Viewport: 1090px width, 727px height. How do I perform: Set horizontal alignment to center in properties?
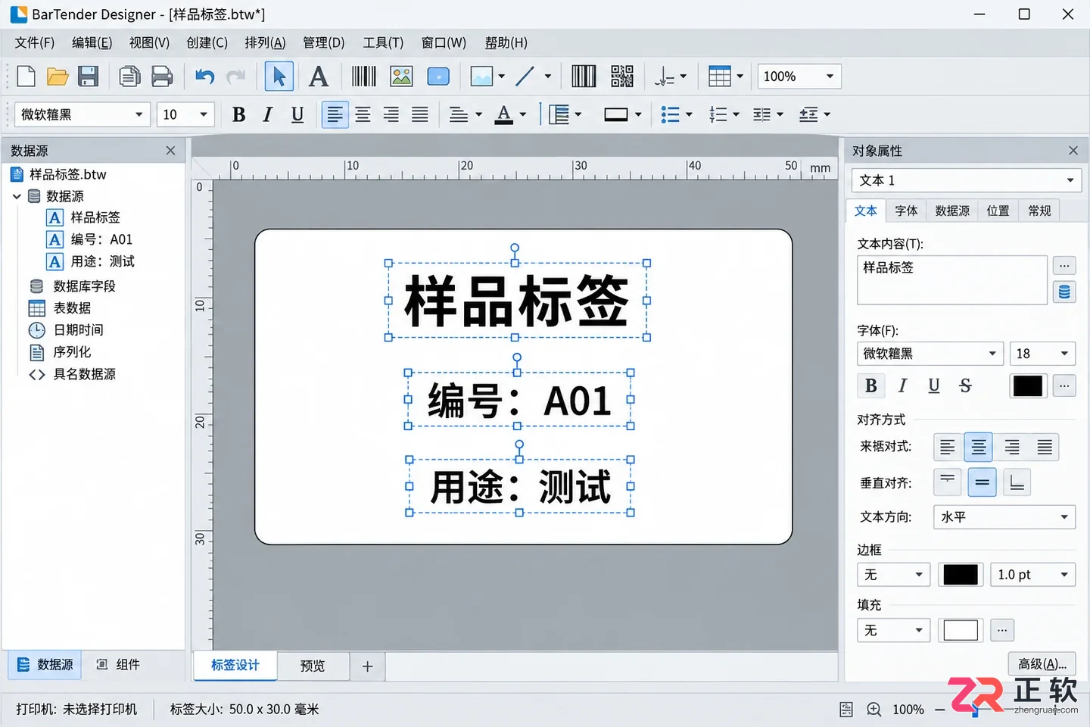click(x=979, y=448)
